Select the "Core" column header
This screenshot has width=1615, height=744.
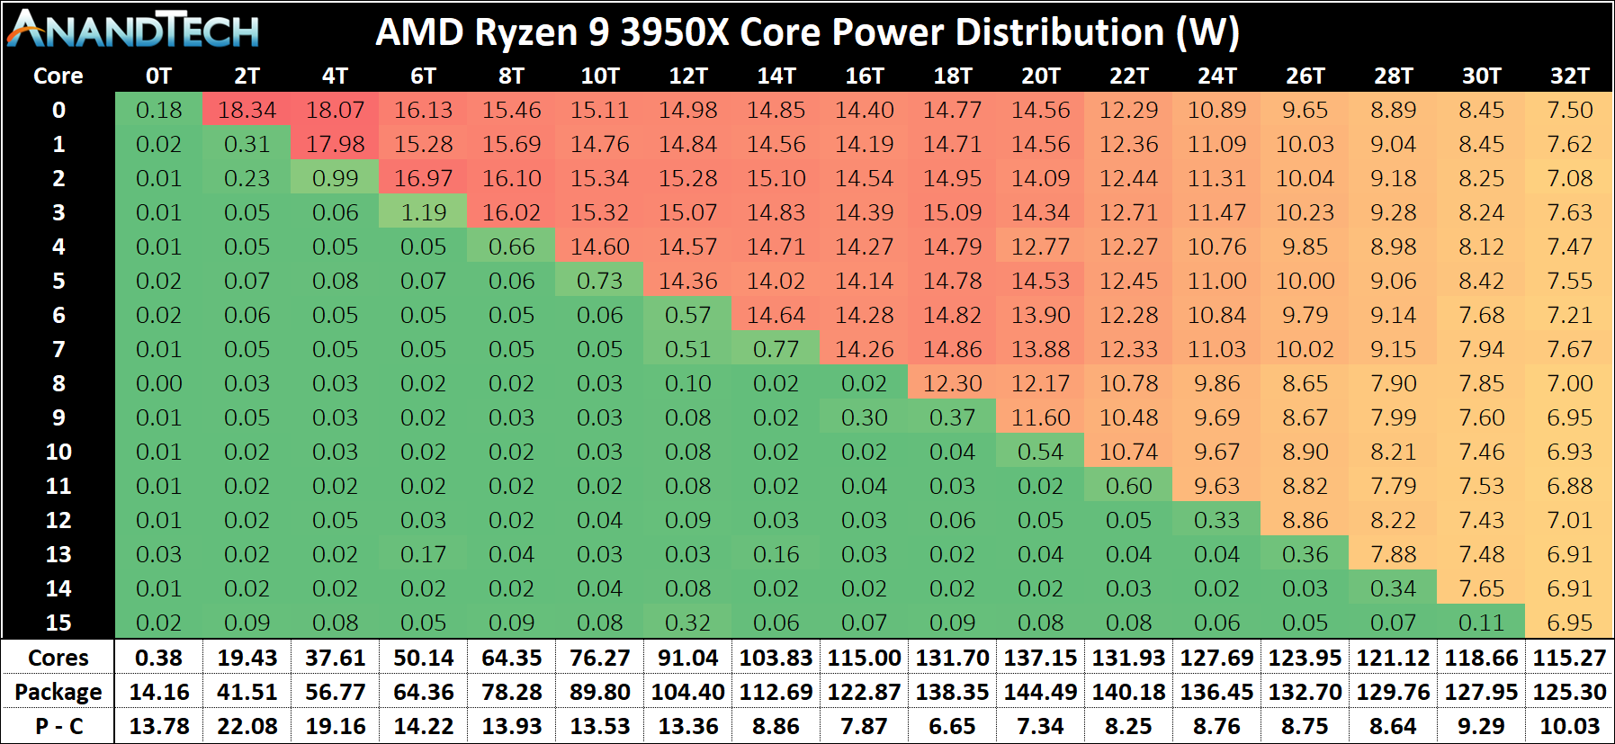point(58,76)
